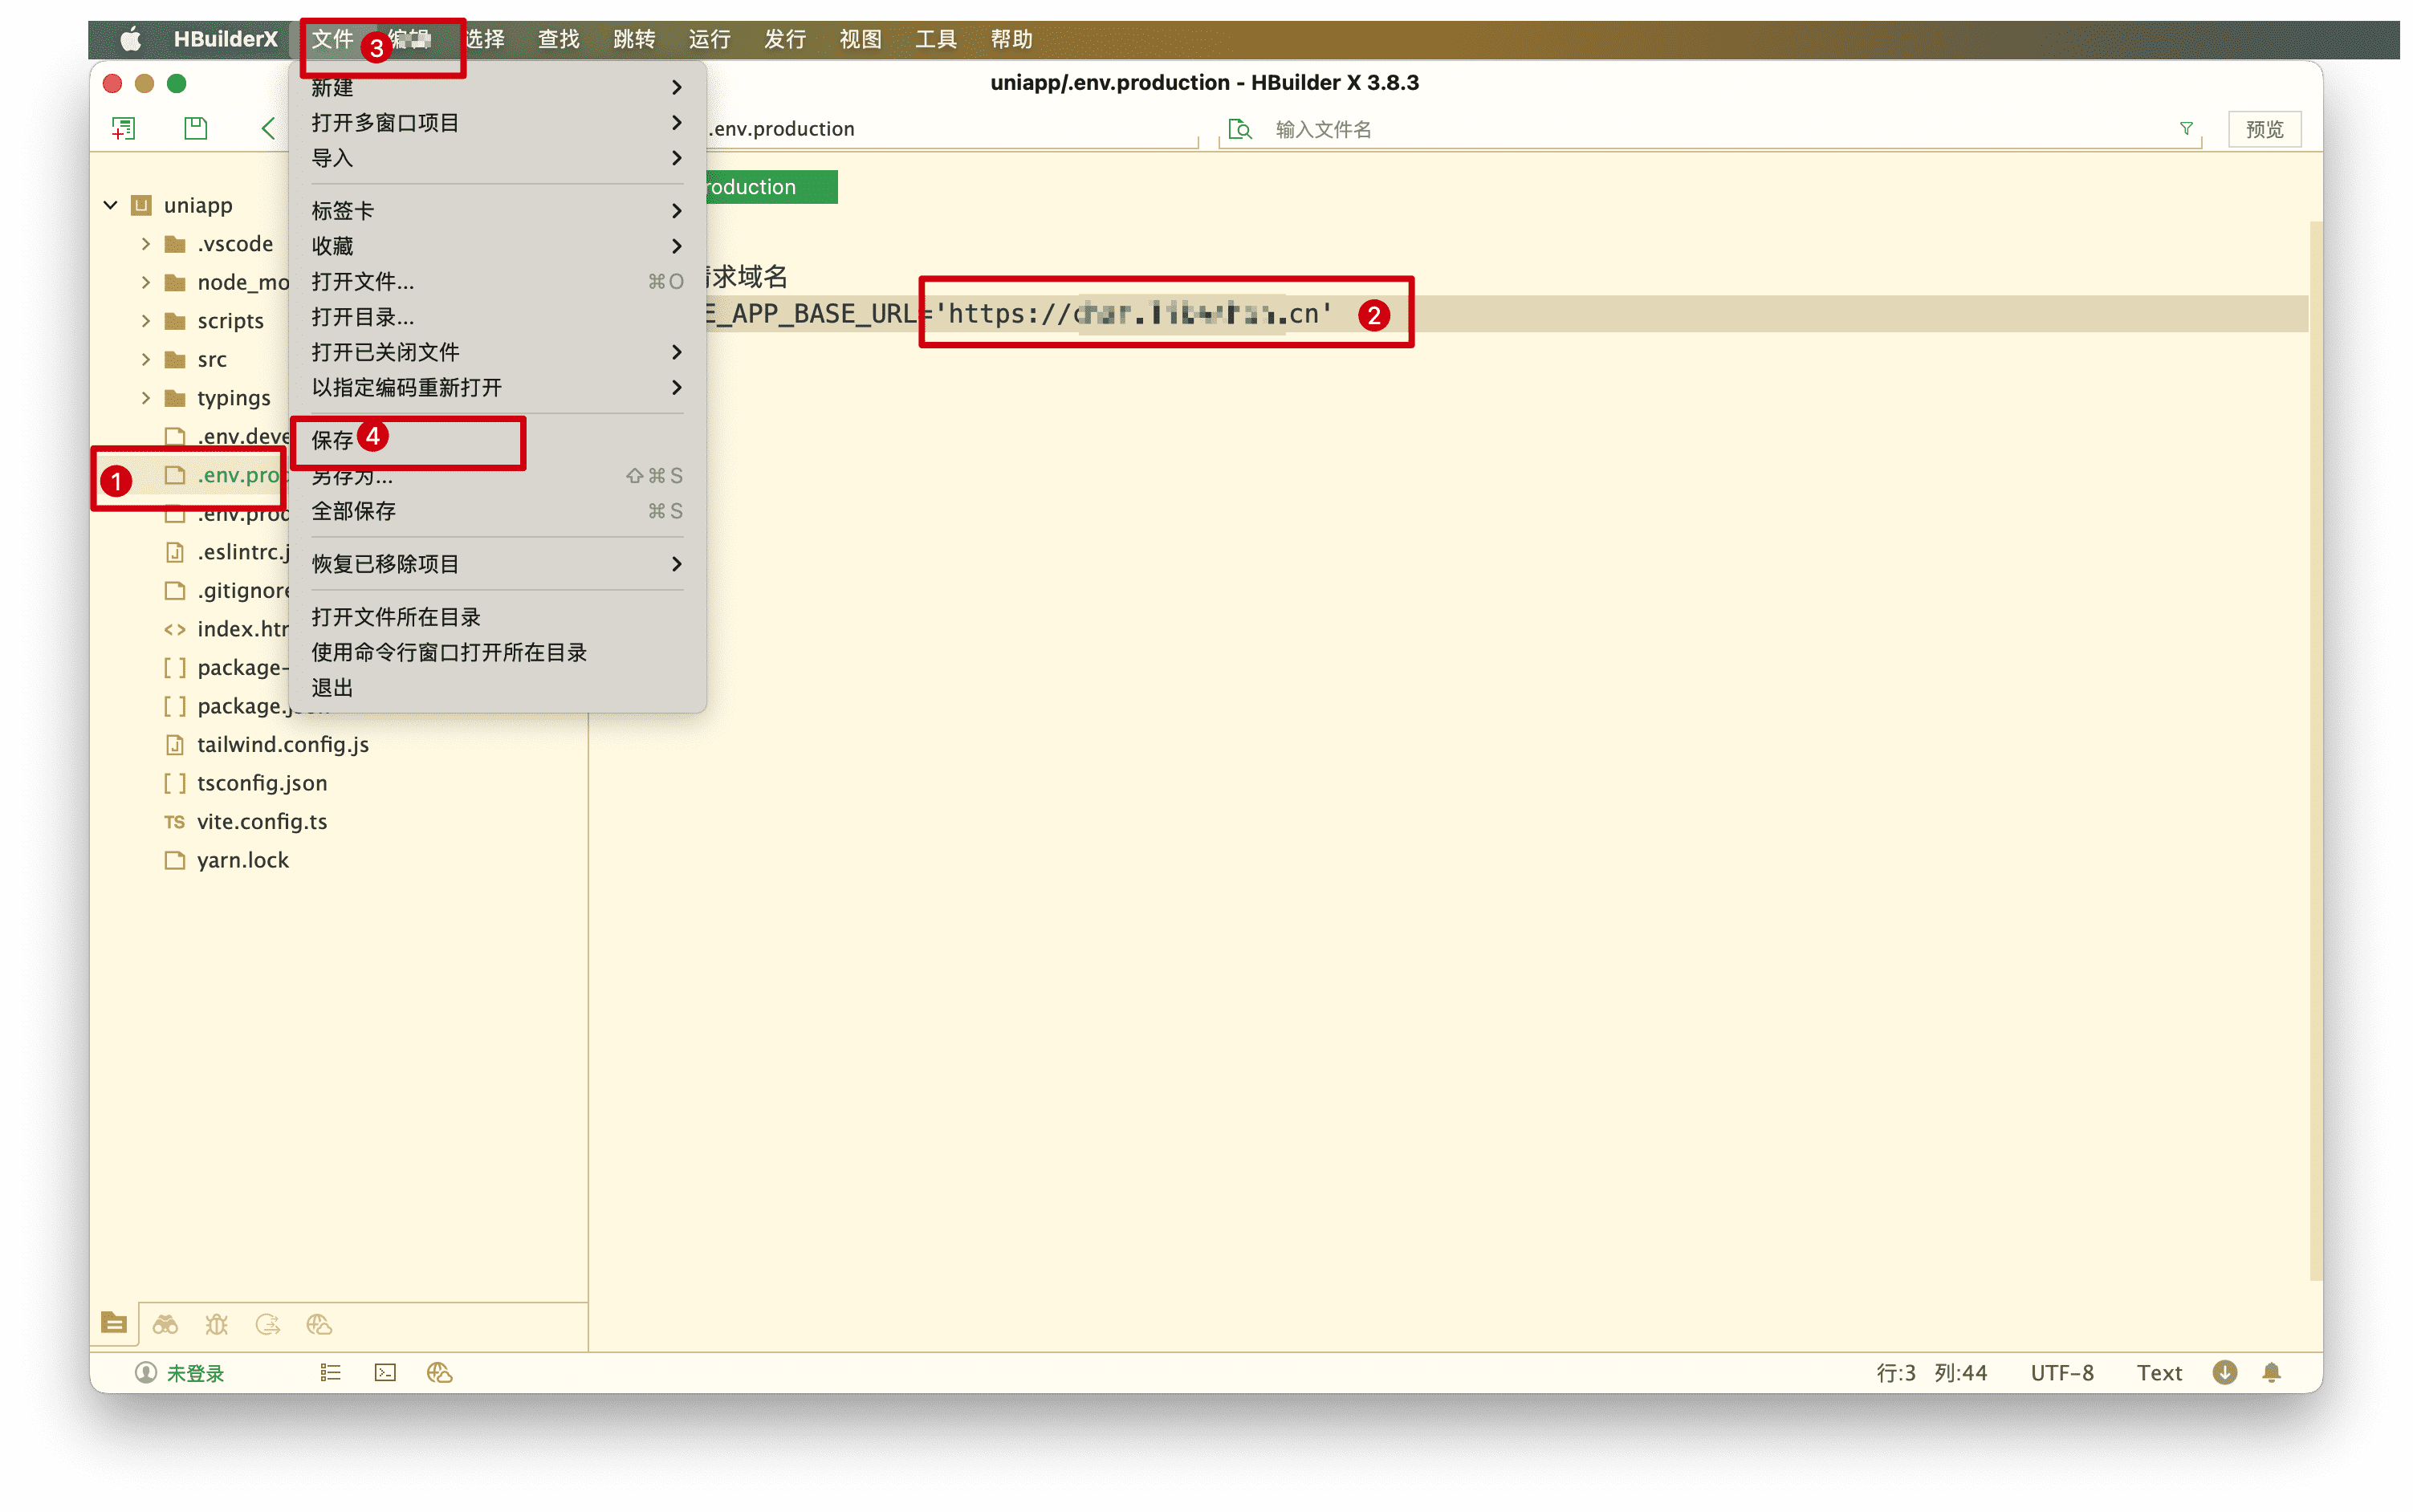Select the tailwind.config.js file
Image resolution: width=2413 pixels, height=1512 pixels.
tap(282, 745)
